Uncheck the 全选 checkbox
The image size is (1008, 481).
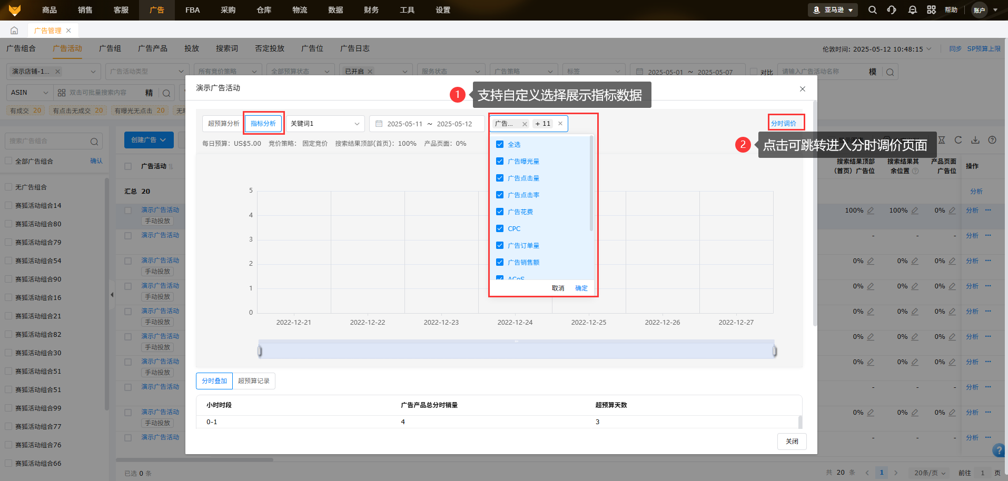pos(500,144)
